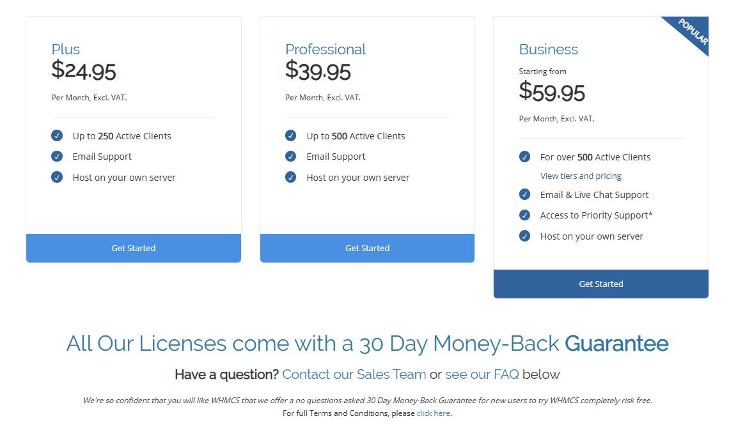The image size is (745, 437).
Task: Click Plus plan's Host on your own server checkmark
Action: [57, 177]
